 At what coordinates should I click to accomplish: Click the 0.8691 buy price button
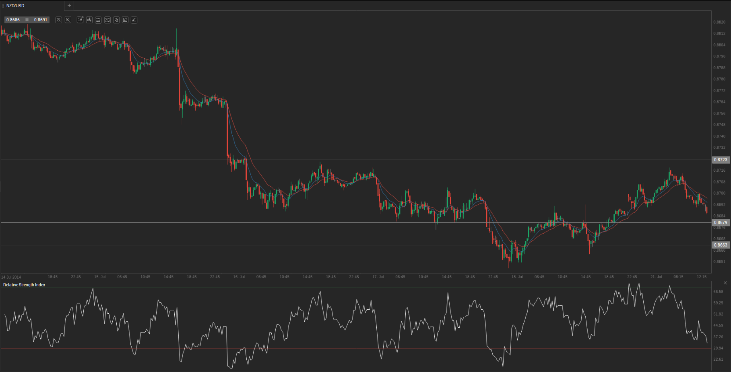[x=41, y=20]
